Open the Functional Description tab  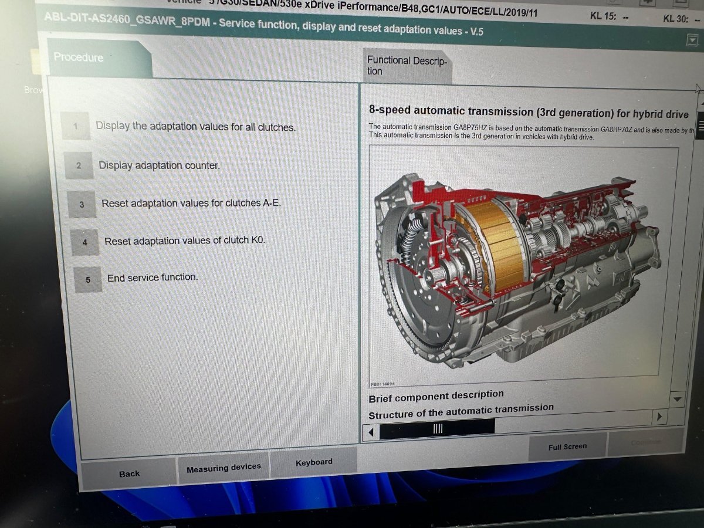point(407,65)
